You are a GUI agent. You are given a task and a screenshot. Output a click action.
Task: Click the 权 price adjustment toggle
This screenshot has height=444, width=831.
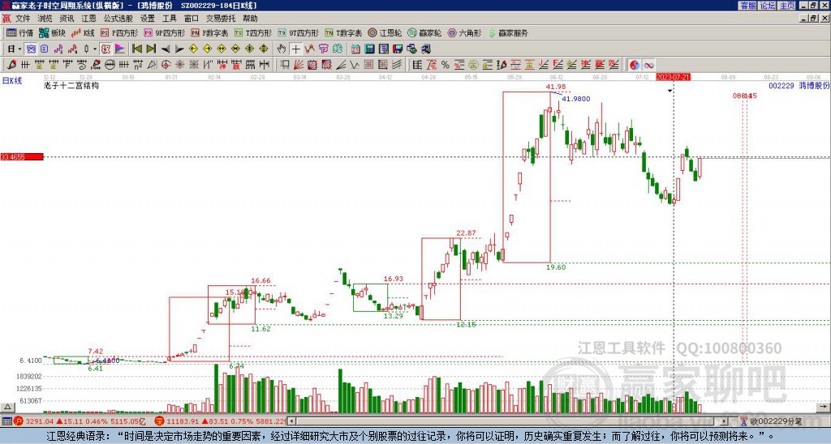tap(105, 49)
